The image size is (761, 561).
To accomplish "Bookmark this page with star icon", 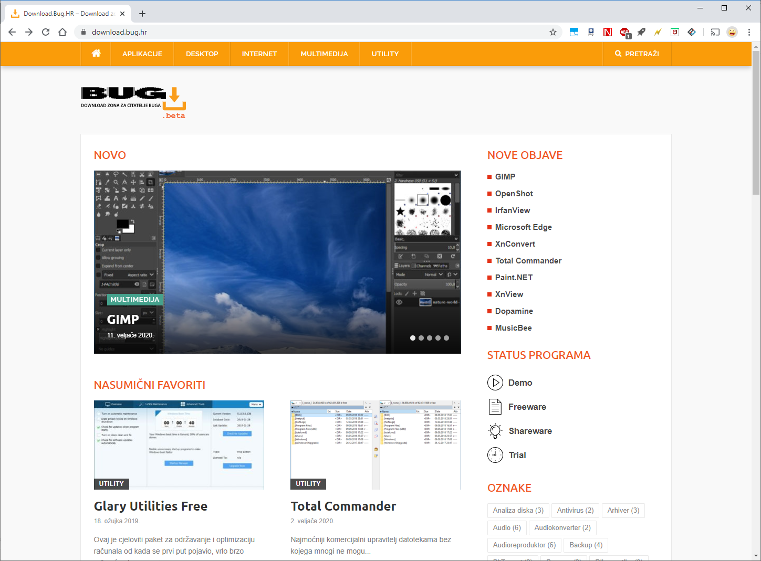I will (x=553, y=32).
